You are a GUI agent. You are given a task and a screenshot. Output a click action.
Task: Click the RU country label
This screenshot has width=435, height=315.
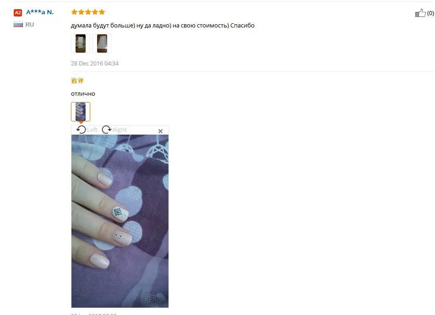30,24
